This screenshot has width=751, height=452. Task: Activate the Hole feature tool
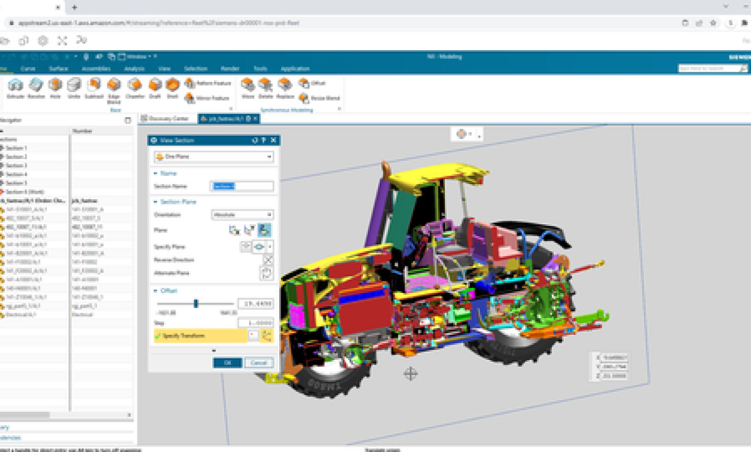55,88
